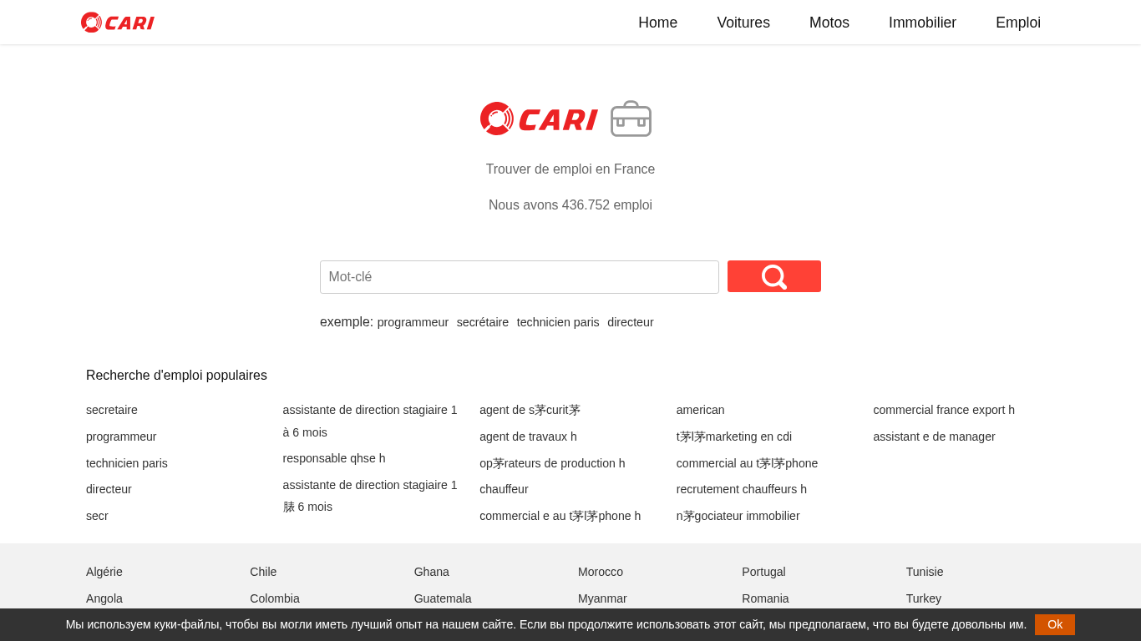Select the Morocco country link
Image resolution: width=1141 pixels, height=641 pixels.
601,572
